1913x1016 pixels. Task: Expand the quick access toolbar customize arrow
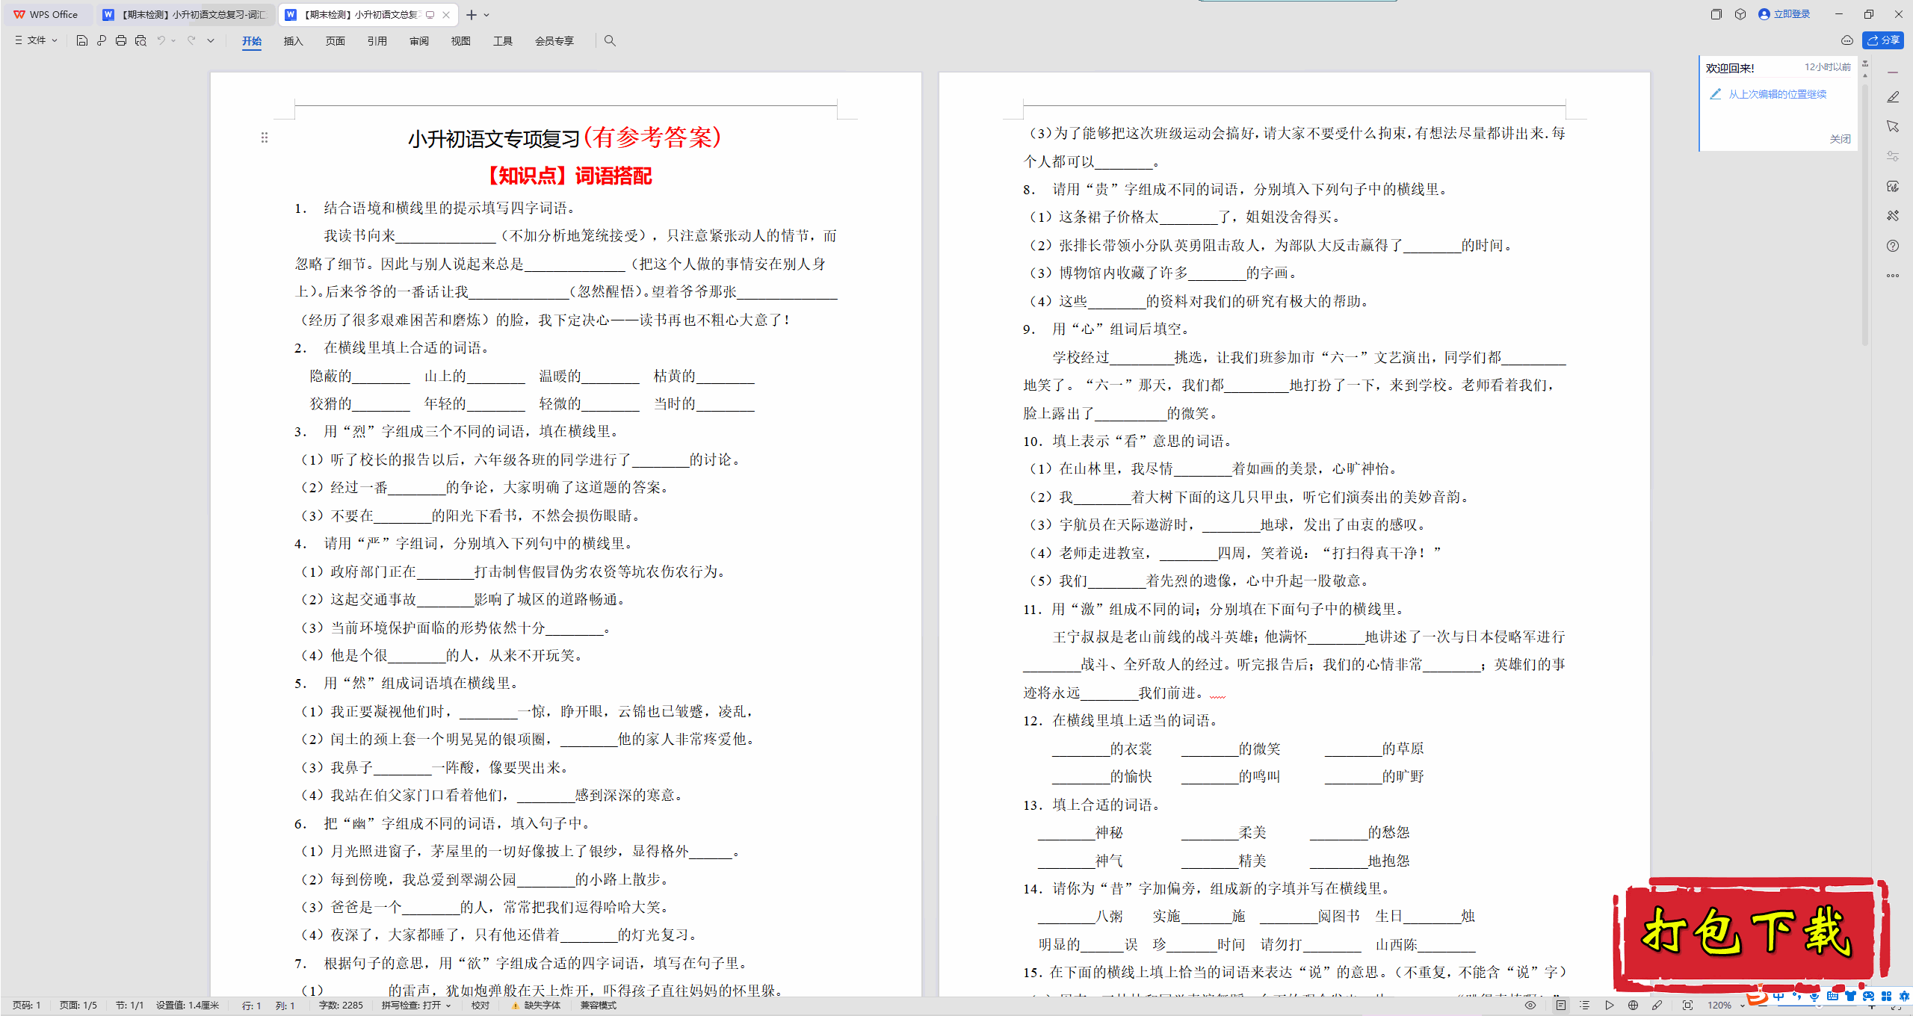pos(211,40)
